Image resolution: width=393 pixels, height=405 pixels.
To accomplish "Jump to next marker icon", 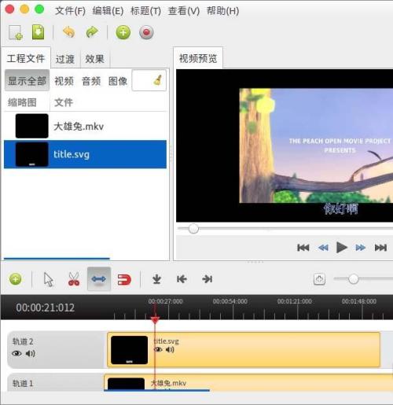I will click(207, 279).
